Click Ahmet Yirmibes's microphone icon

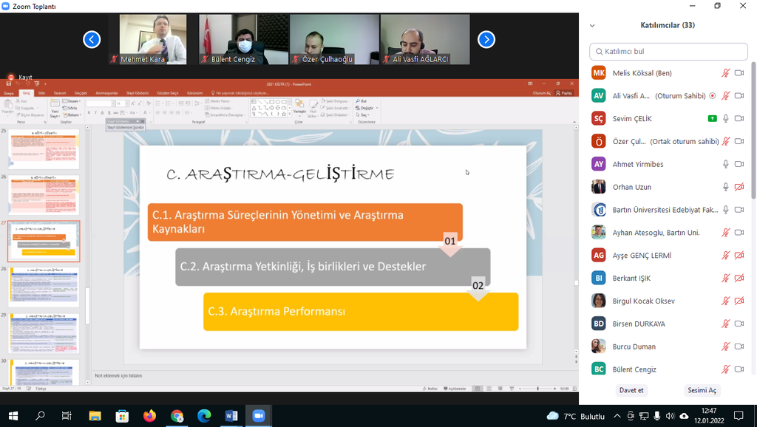(x=726, y=164)
